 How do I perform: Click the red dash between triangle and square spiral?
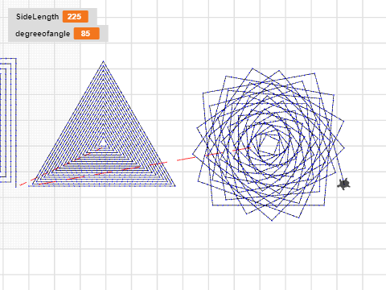pyautogui.click(x=187, y=159)
